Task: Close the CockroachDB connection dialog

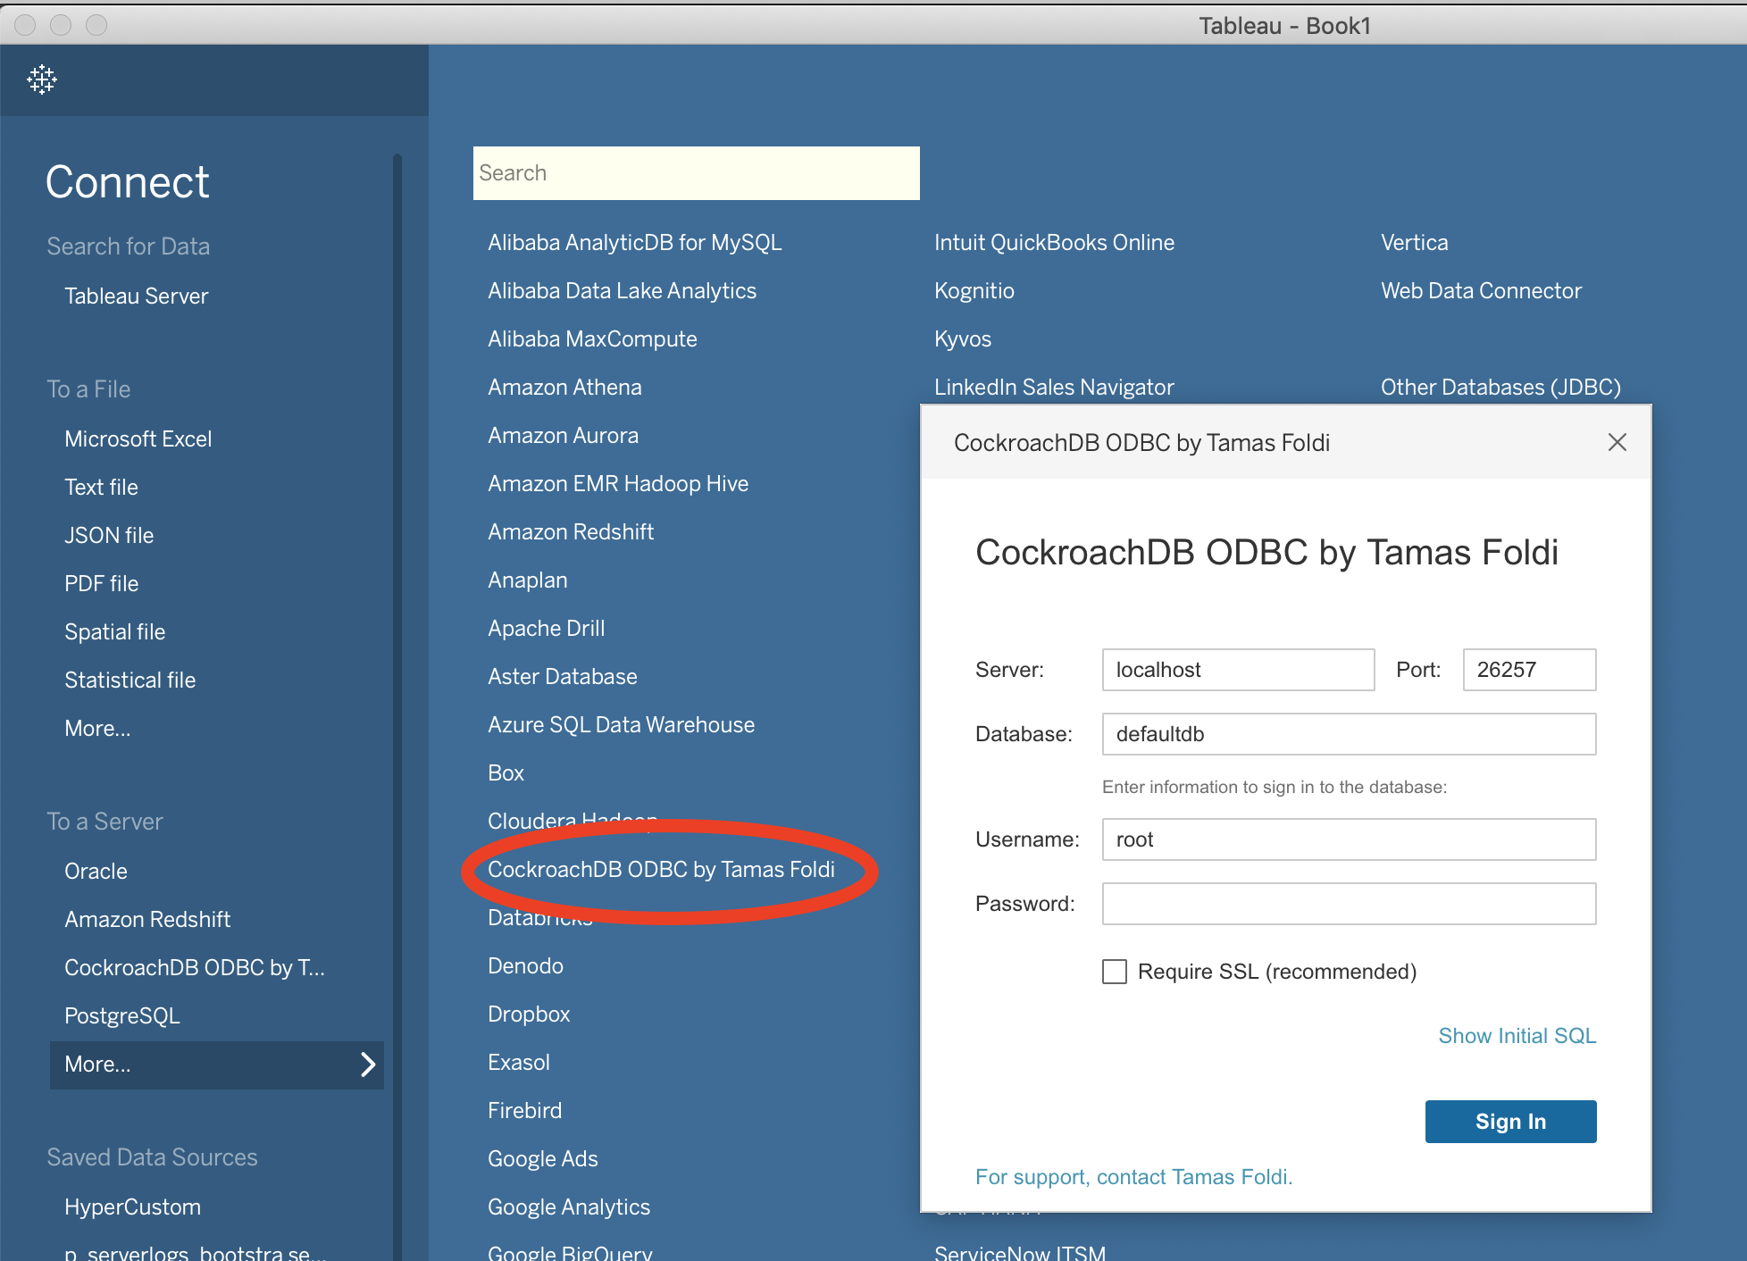Action: [1617, 442]
